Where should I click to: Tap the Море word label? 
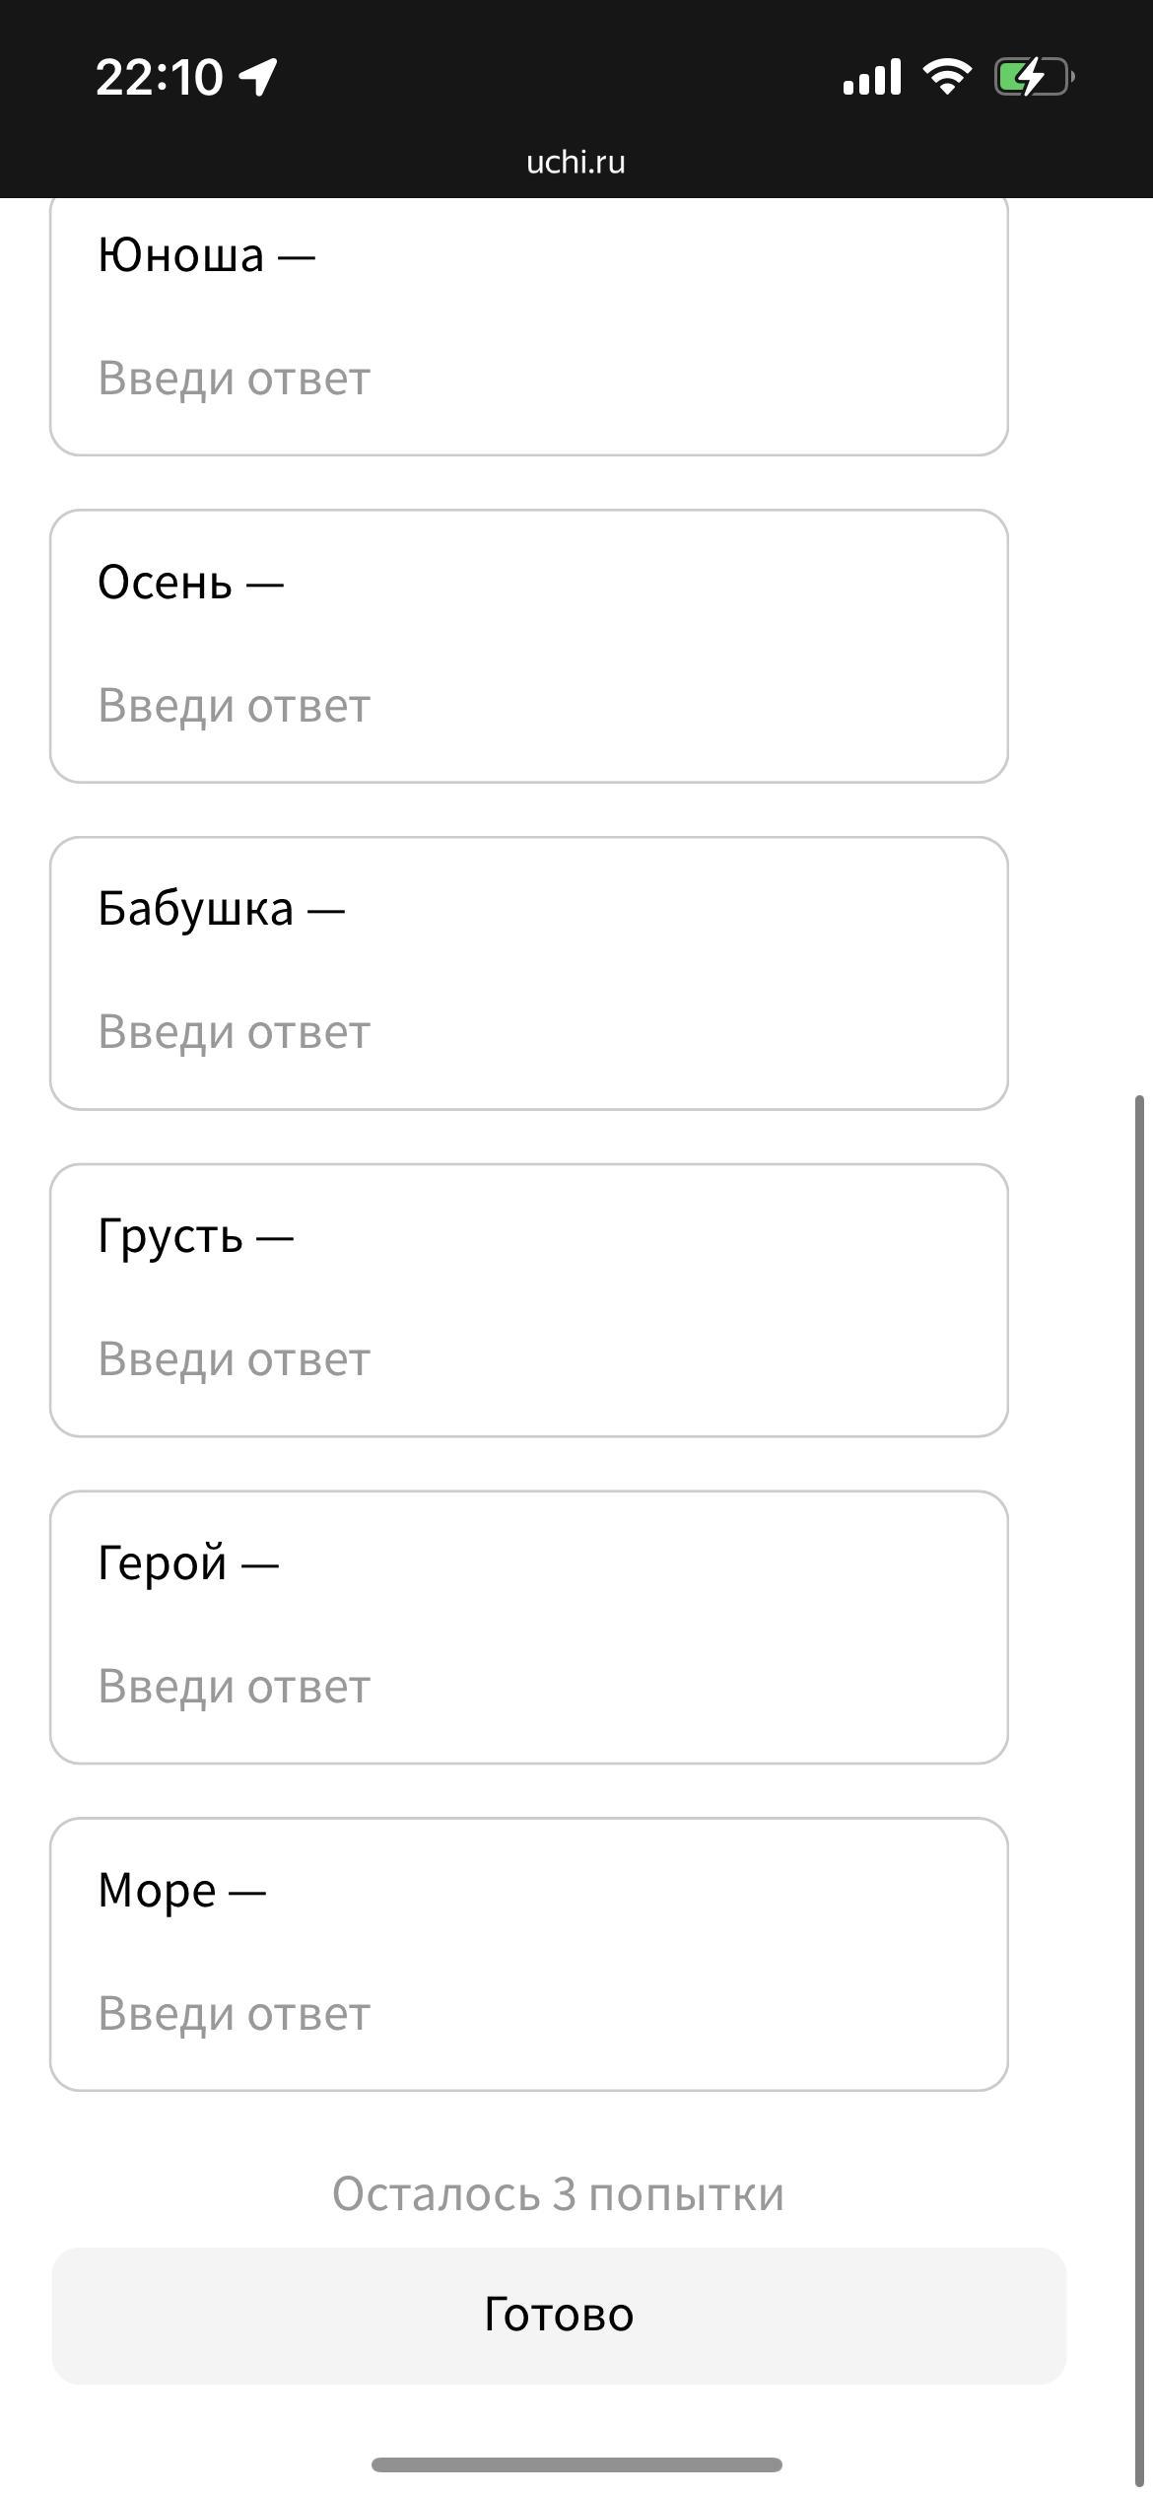tap(157, 1890)
